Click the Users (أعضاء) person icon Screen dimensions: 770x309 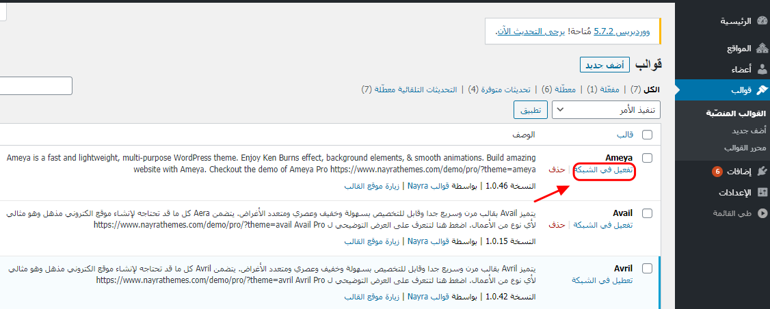click(762, 69)
